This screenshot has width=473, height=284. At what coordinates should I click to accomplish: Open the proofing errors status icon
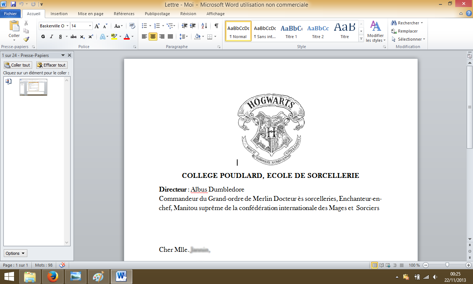pos(62,265)
